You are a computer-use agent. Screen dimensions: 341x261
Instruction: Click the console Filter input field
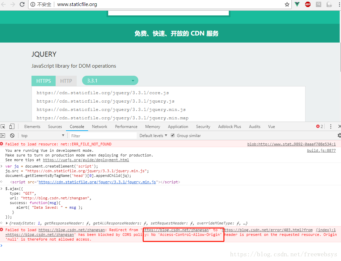103,136
